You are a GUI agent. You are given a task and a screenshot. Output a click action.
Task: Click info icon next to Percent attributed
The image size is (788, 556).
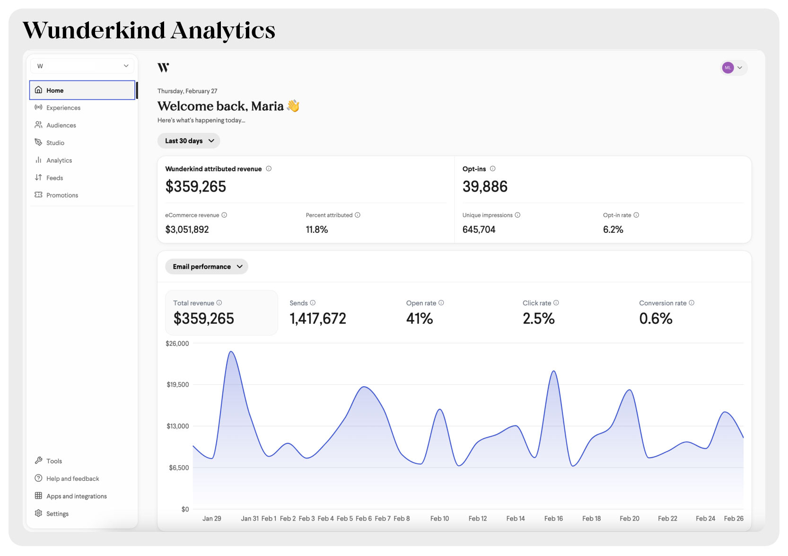pyautogui.click(x=358, y=215)
